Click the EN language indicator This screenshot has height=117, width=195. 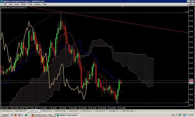(x=173, y=115)
